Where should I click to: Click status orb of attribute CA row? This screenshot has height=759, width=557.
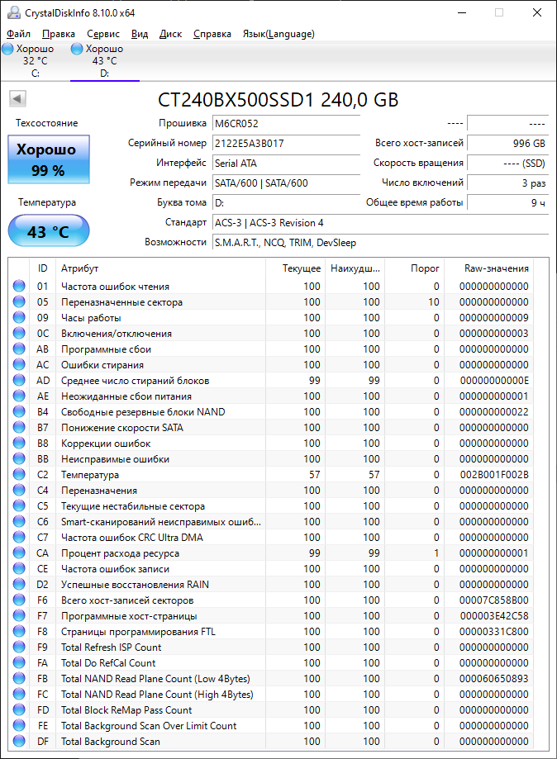[x=19, y=553]
